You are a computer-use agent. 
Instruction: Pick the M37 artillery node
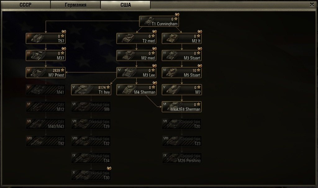click(46, 55)
